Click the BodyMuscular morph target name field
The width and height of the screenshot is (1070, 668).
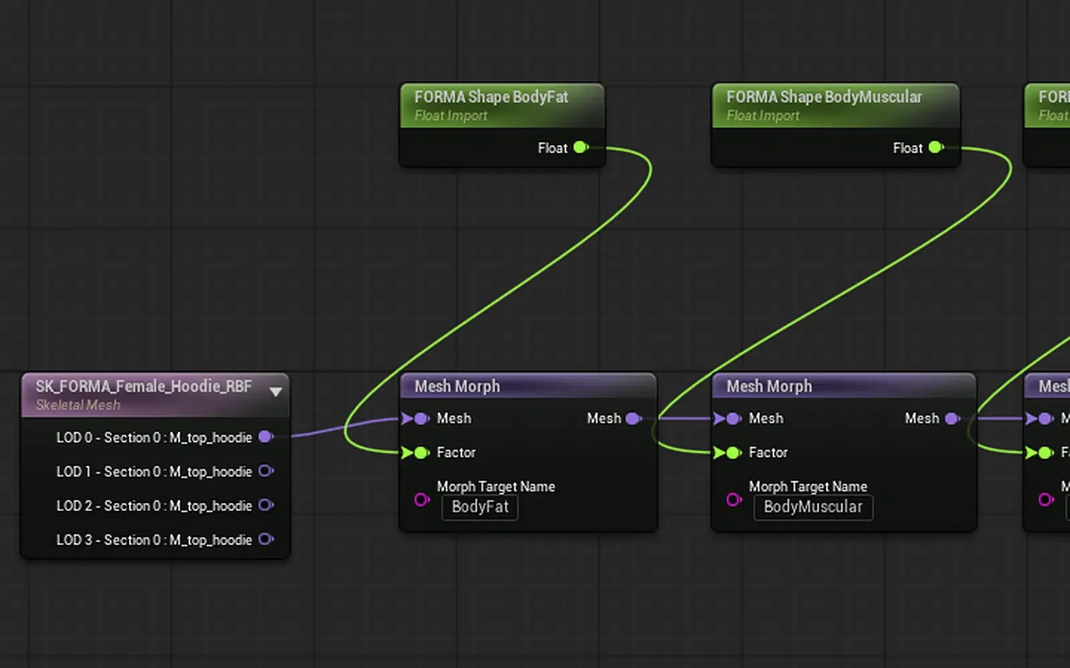(x=813, y=507)
